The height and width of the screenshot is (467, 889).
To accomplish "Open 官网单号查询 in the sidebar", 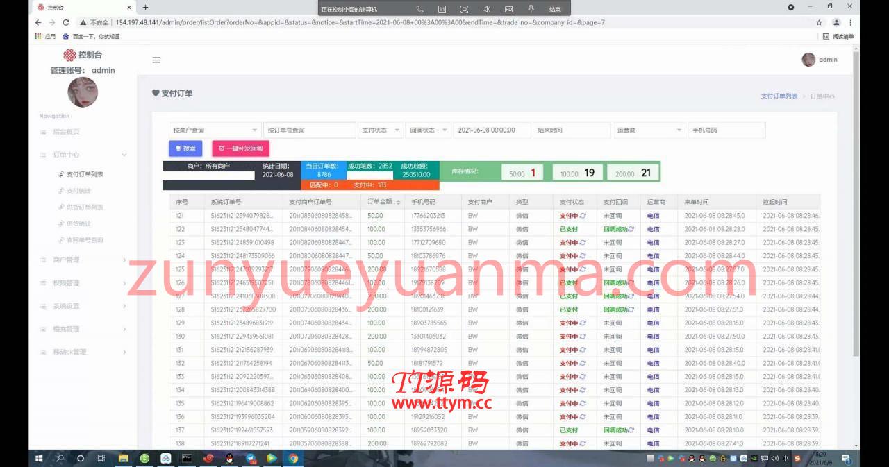I will click(85, 240).
